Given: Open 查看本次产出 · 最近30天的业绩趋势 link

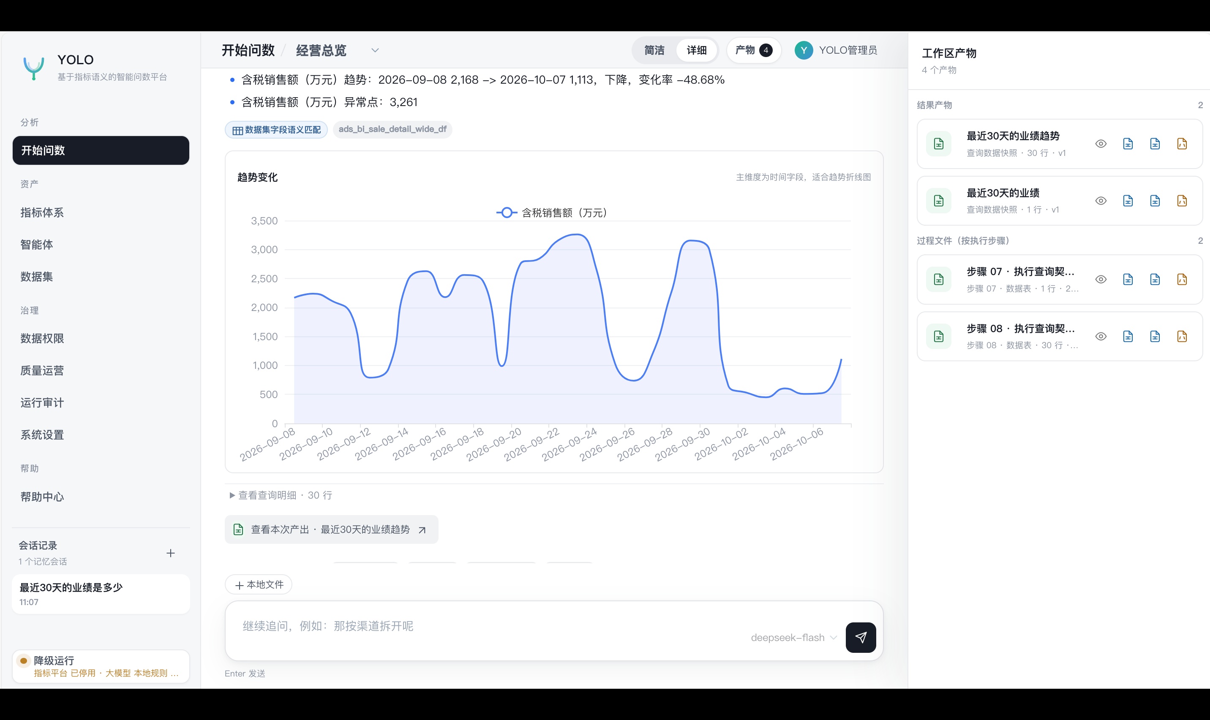Looking at the screenshot, I should coord(331,529).
